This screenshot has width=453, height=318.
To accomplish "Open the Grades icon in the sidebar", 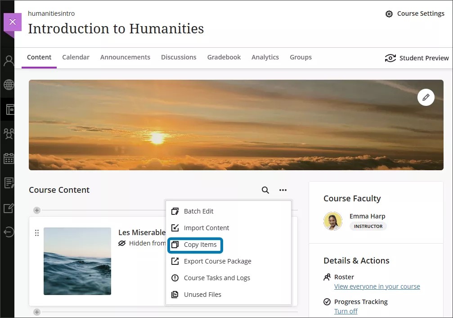I will (8, 208).
